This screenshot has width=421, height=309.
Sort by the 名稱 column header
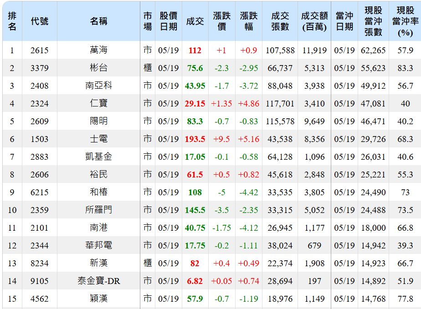click(x=98, y=21)
